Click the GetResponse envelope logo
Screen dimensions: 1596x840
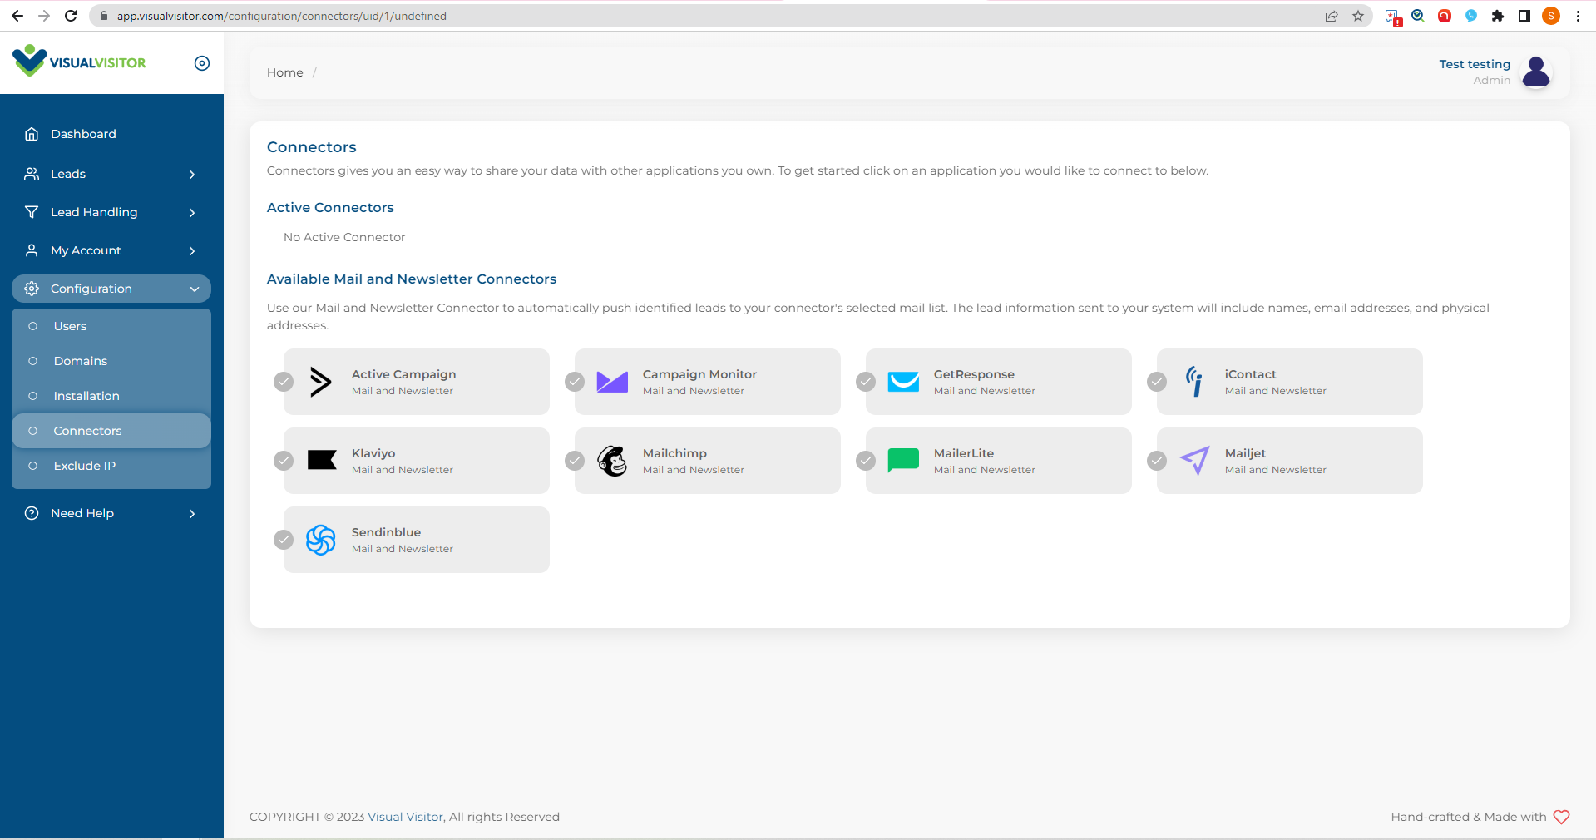click(903, 382)
